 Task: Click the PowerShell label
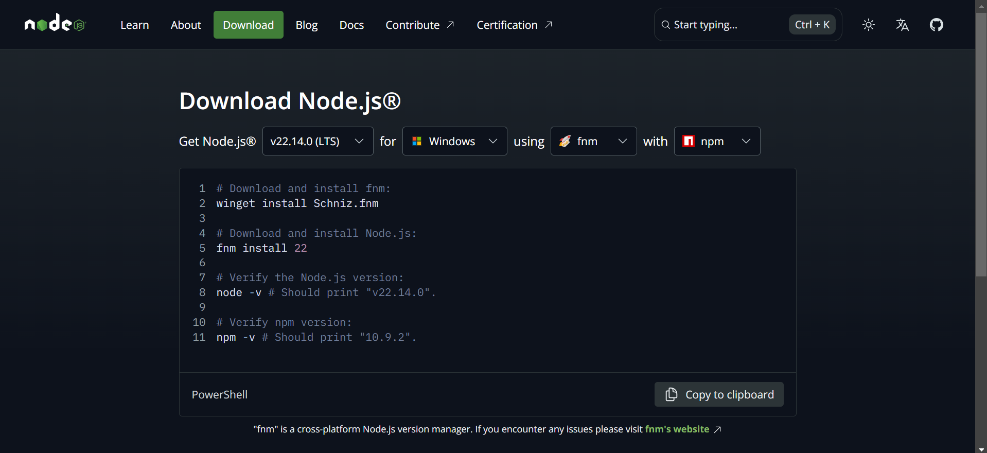(220, 395)
